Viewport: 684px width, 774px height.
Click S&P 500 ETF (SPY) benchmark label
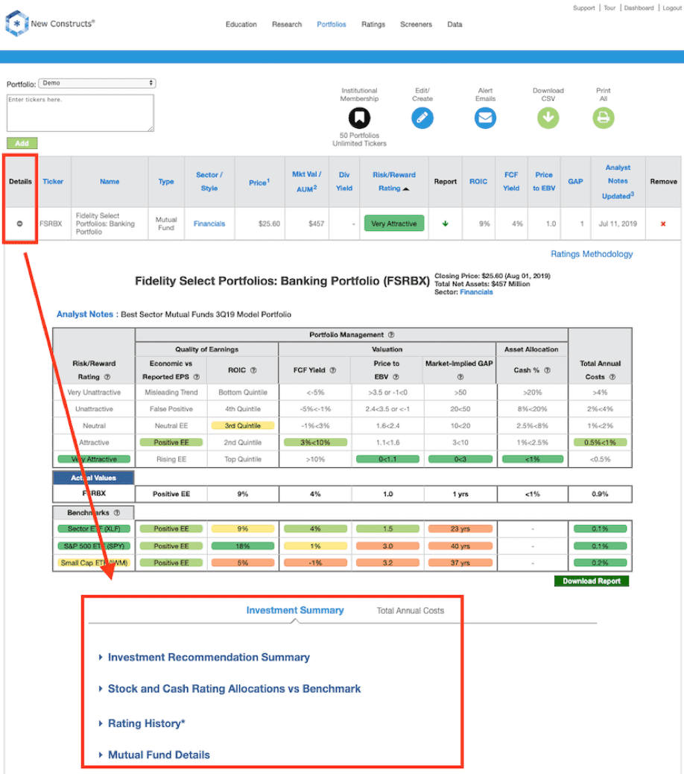[94, 546]
